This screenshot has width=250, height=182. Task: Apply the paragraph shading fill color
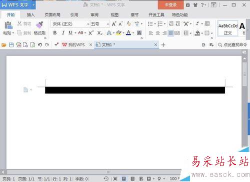pyautogui.click(x=197, y=33)
